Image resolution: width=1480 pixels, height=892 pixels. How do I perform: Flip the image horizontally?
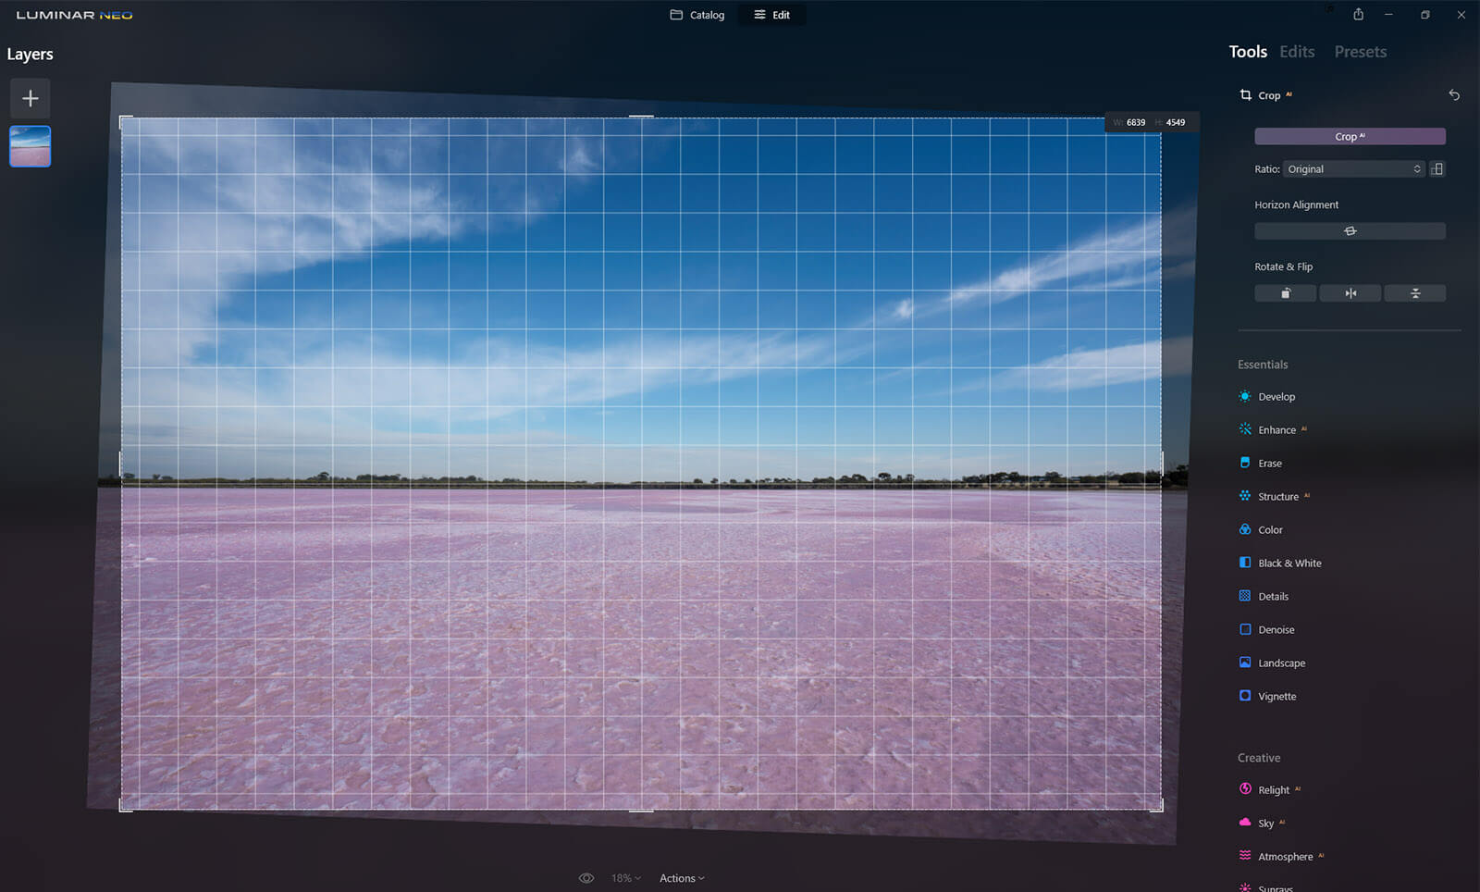click(1350, 293)
